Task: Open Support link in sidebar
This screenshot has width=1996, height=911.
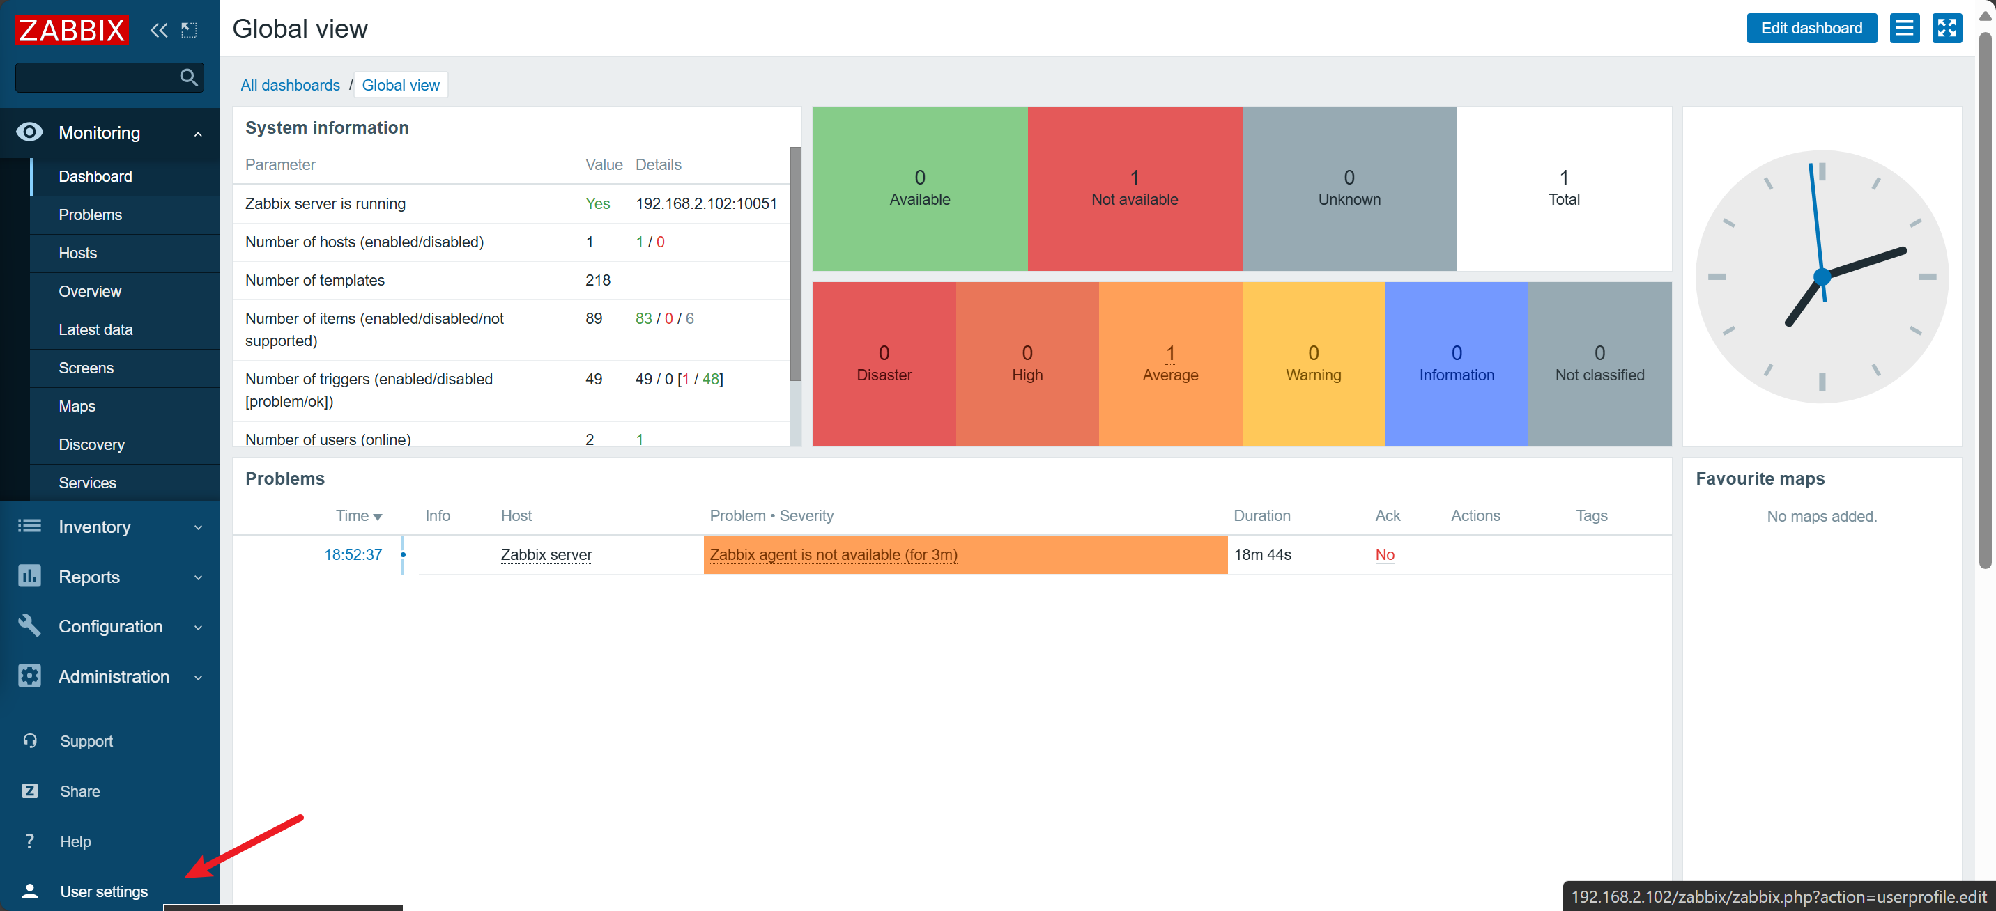Action: click(87, 741)
